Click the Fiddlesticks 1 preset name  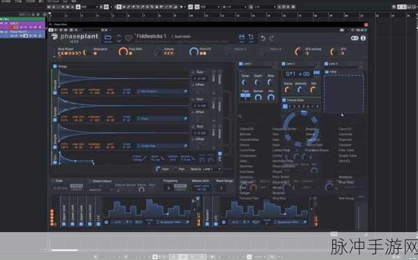coord(151,36)
